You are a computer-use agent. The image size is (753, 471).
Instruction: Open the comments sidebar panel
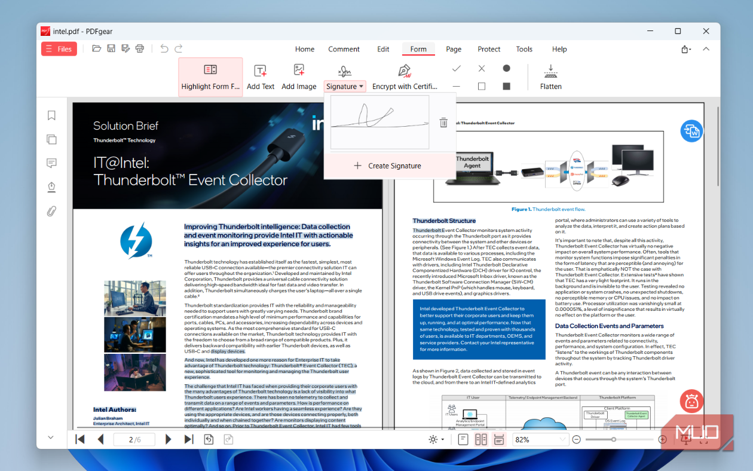(x=51, y=163)
